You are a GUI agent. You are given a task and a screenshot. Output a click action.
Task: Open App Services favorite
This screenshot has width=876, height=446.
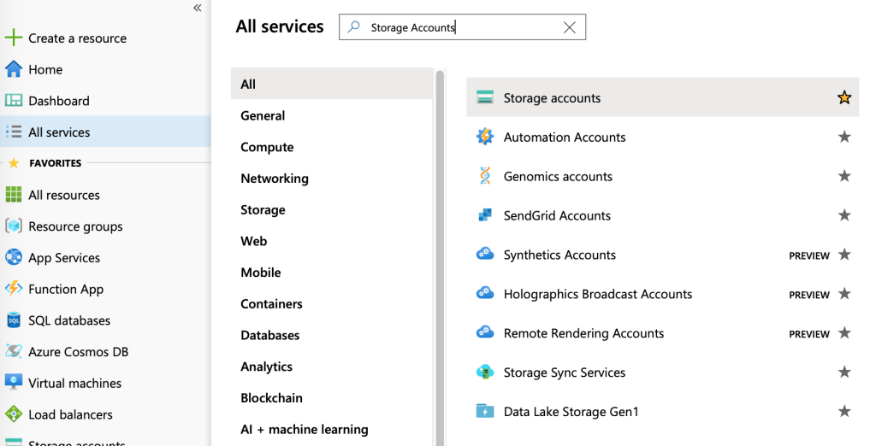(x=64, y=257)
